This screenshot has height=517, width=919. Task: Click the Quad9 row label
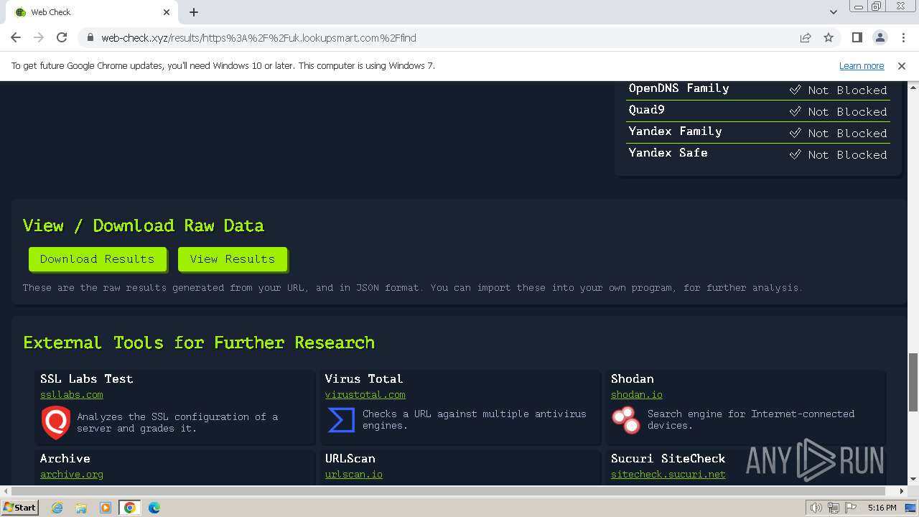click(646, 110)
